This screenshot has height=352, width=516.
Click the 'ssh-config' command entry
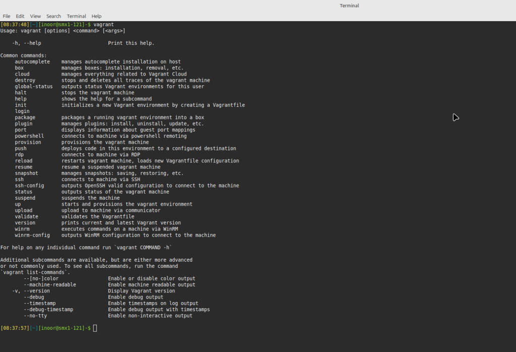(29, 186)
